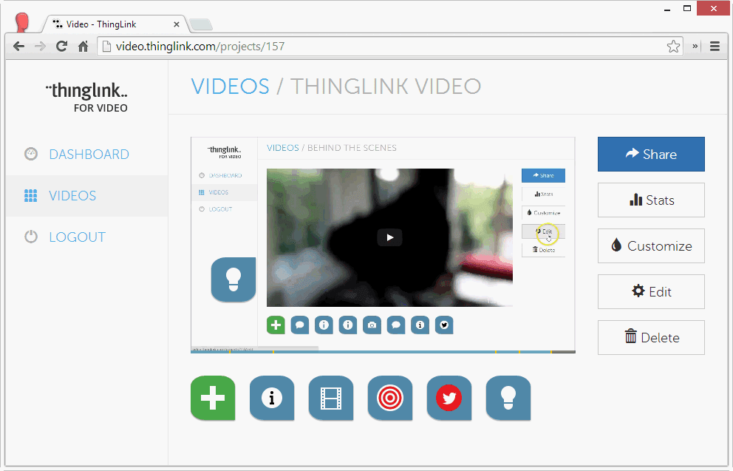This screenshot has height=471, width=733.
Task: Click Logout in the sidebar
Action: pyautogui.click(x=77, y=237)
